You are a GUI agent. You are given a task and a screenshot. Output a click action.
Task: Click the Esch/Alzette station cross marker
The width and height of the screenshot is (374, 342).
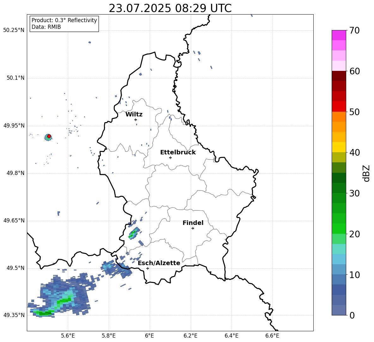pos(148,268)
